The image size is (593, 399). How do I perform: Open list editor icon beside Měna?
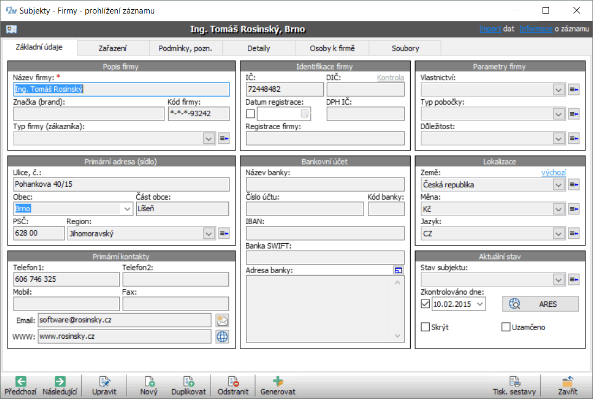tap(573, 209)
